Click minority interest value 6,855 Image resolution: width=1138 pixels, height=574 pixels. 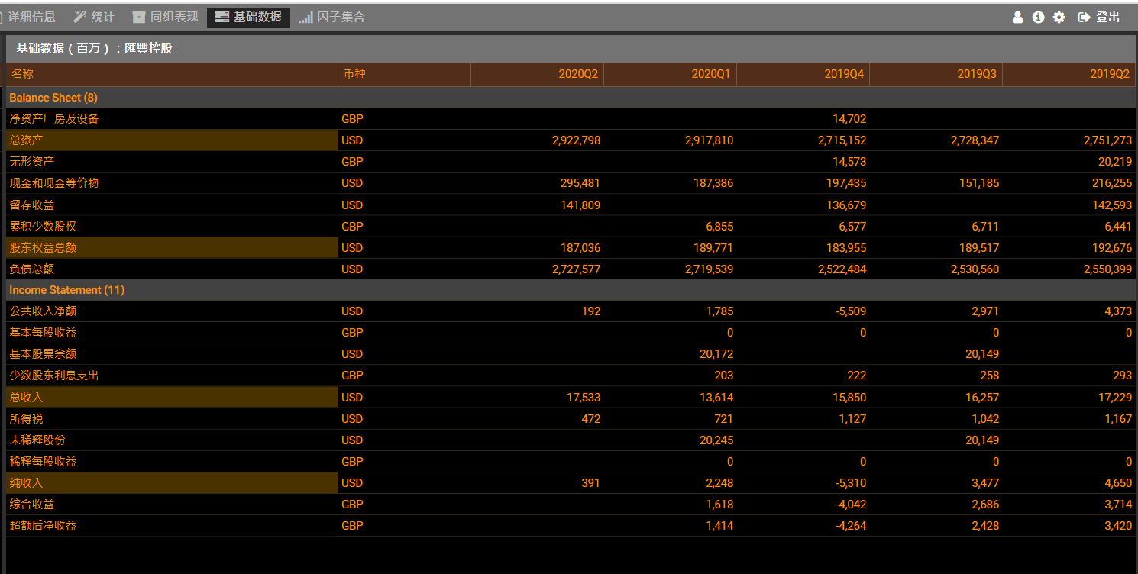(719, 227)
